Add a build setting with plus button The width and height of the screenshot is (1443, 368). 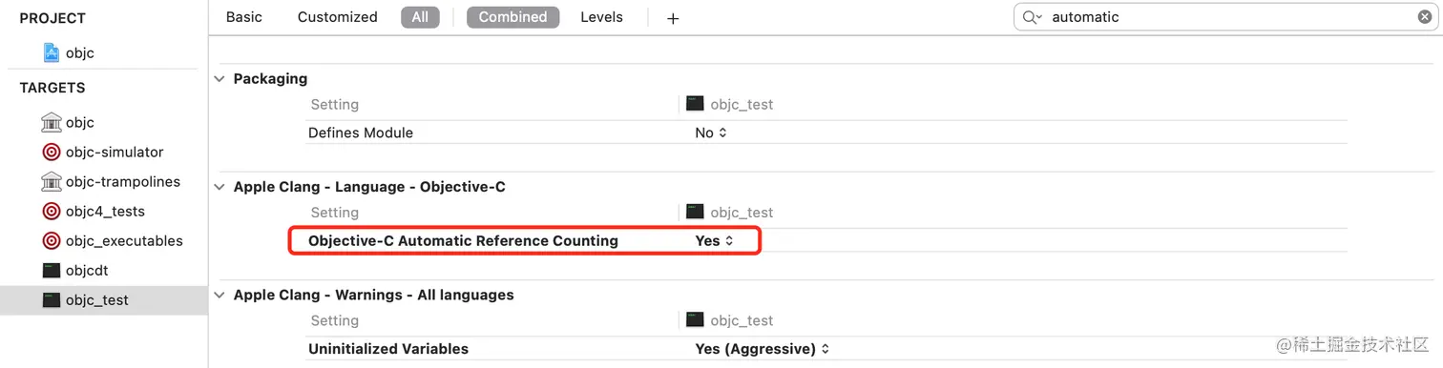pyautogui.click(x=673, y=18)
